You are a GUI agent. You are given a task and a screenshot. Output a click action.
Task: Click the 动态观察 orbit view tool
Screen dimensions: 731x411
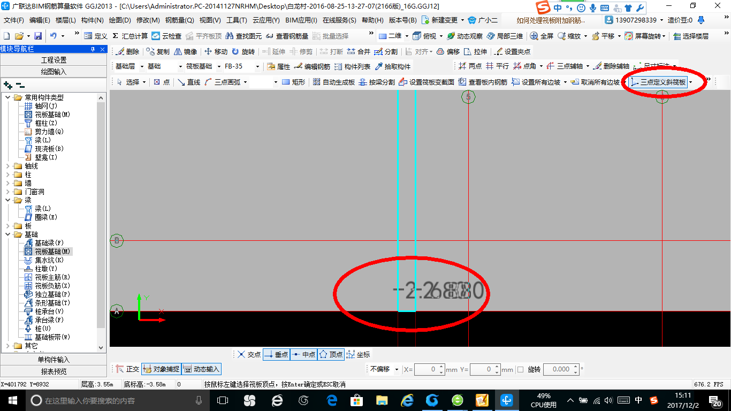click(465, 36)
